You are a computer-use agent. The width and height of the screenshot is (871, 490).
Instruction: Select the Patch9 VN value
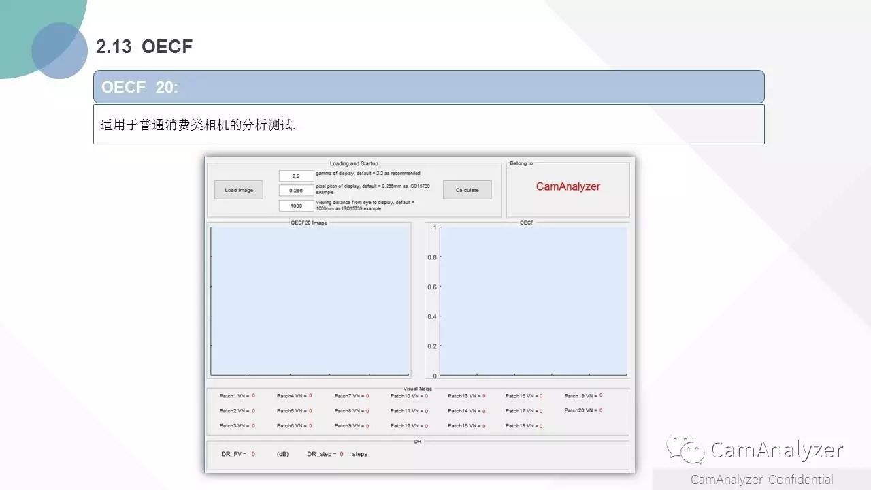click(367, 426)
